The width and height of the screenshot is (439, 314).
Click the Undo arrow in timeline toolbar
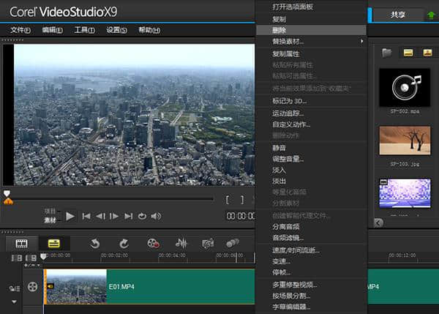point(95,243)
